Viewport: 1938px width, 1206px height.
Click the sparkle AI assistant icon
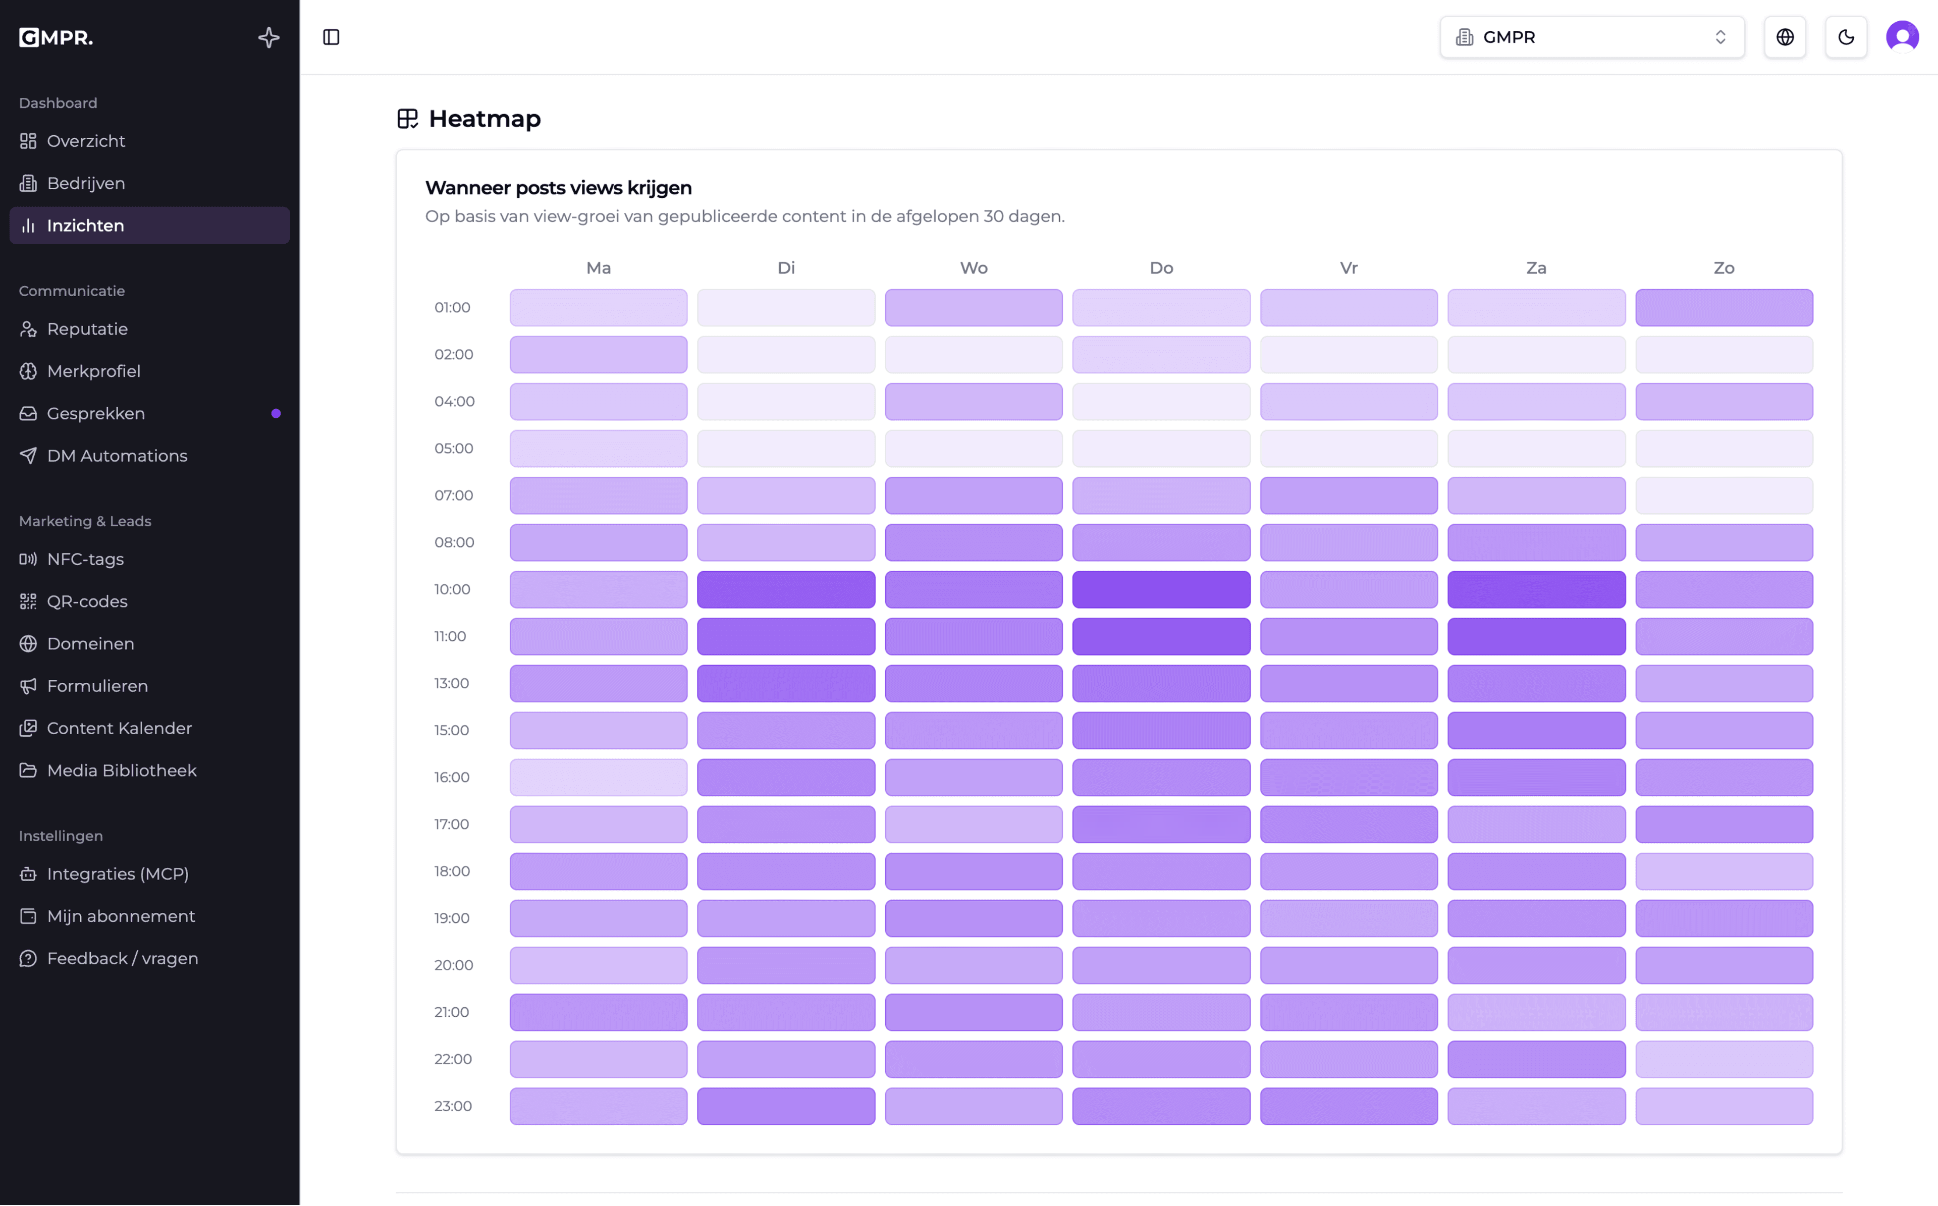click(269, 37)
